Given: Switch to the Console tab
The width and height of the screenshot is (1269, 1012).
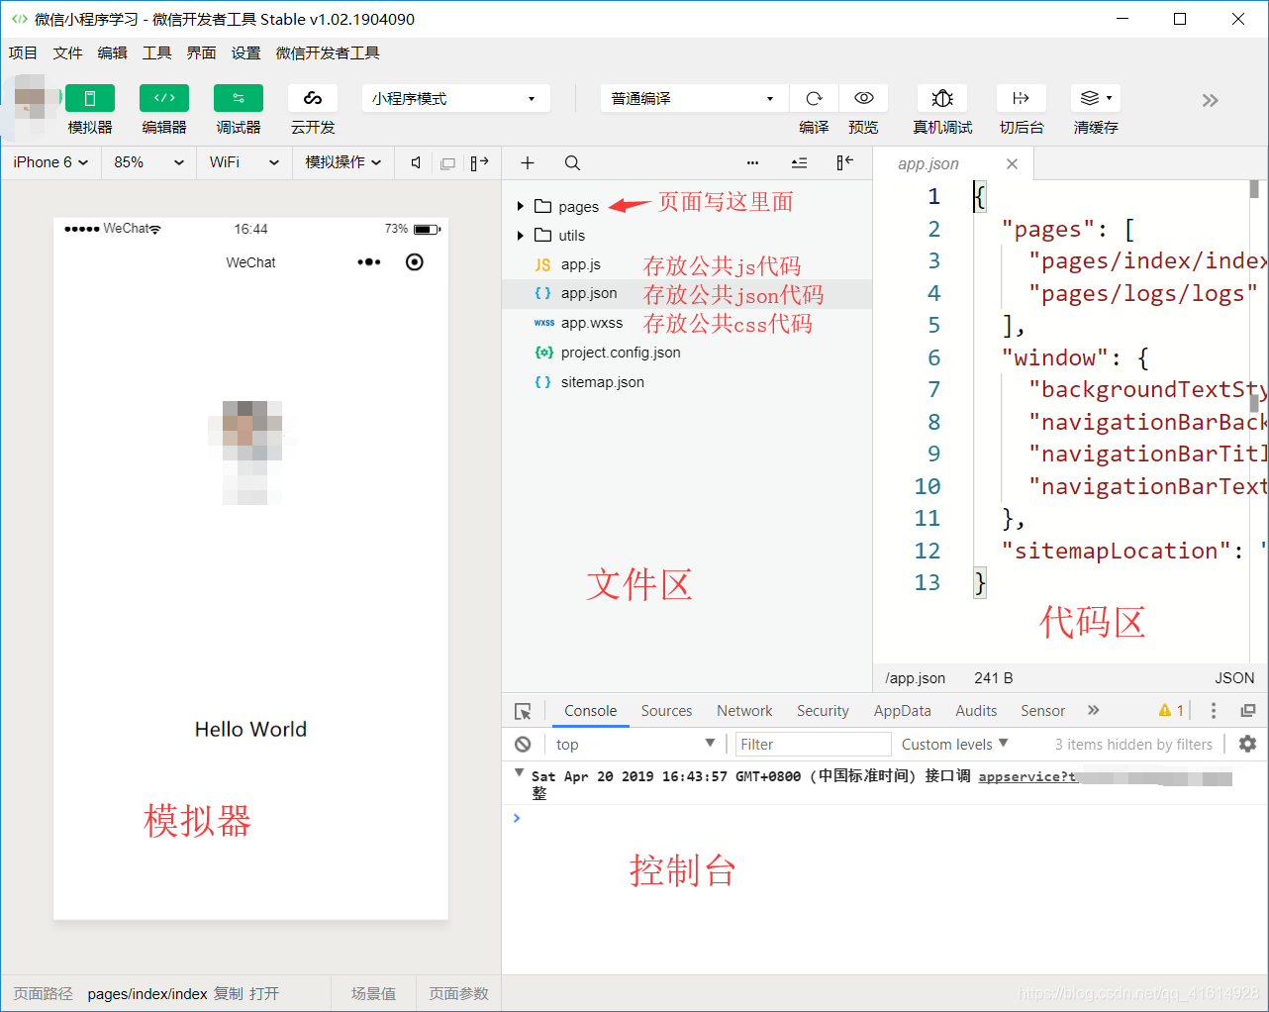Looking at the screenshot, I should (591, 711).
